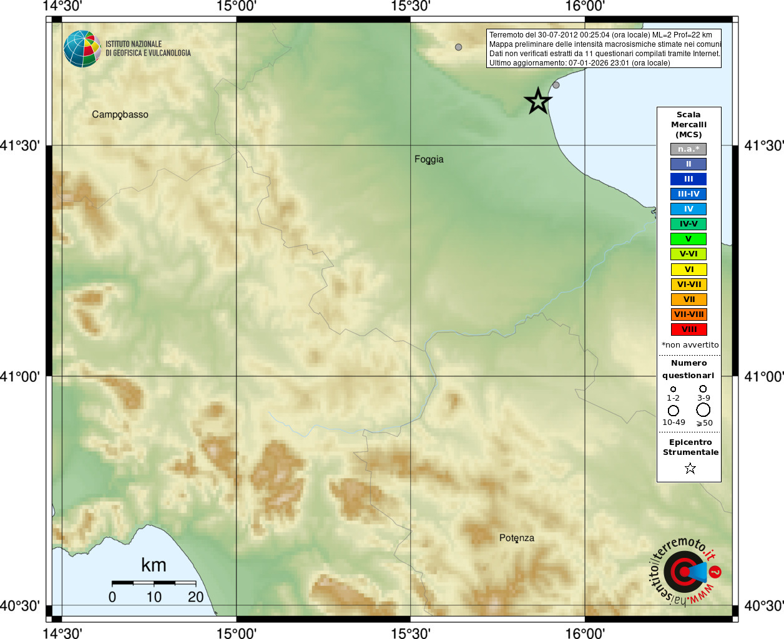
Task: Select the grey n.a.* legend swatch
Action: pyautogui.click(x=688, y=149)
